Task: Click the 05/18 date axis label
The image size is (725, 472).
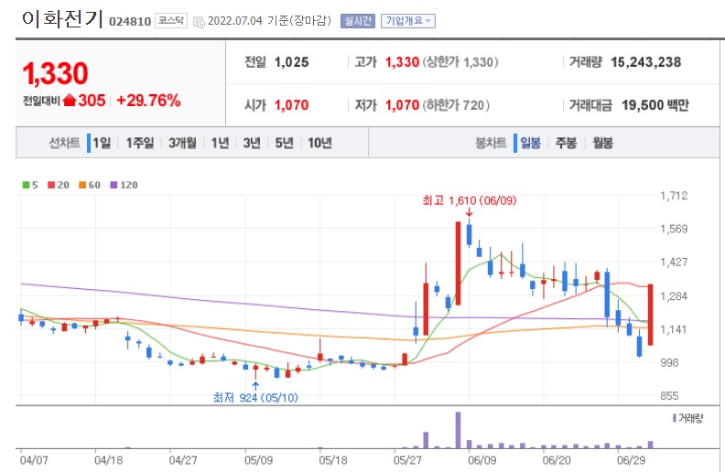Action: coord(333,460)
